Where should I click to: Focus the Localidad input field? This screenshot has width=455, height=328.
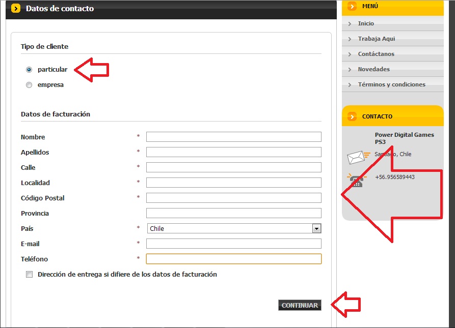click(234, 183)
